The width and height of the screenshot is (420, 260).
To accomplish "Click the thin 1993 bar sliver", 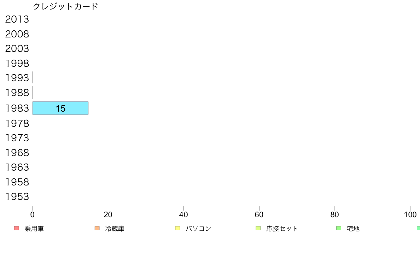I will 33,78.
